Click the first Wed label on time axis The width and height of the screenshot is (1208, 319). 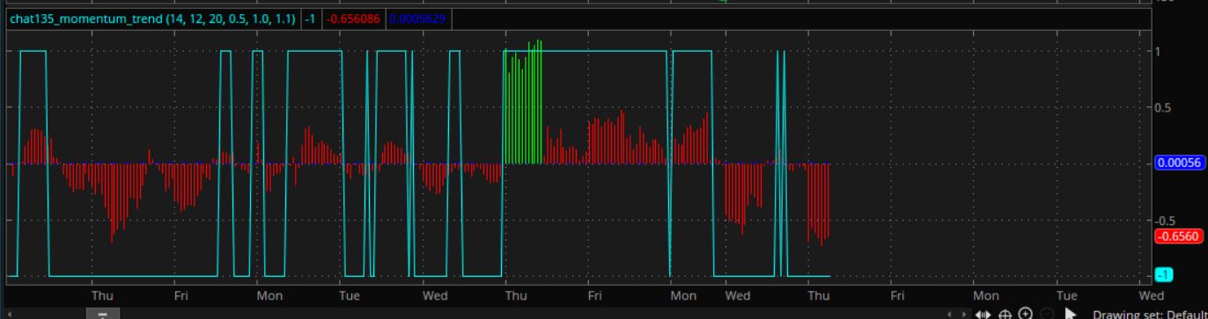(x=435, y=295)
